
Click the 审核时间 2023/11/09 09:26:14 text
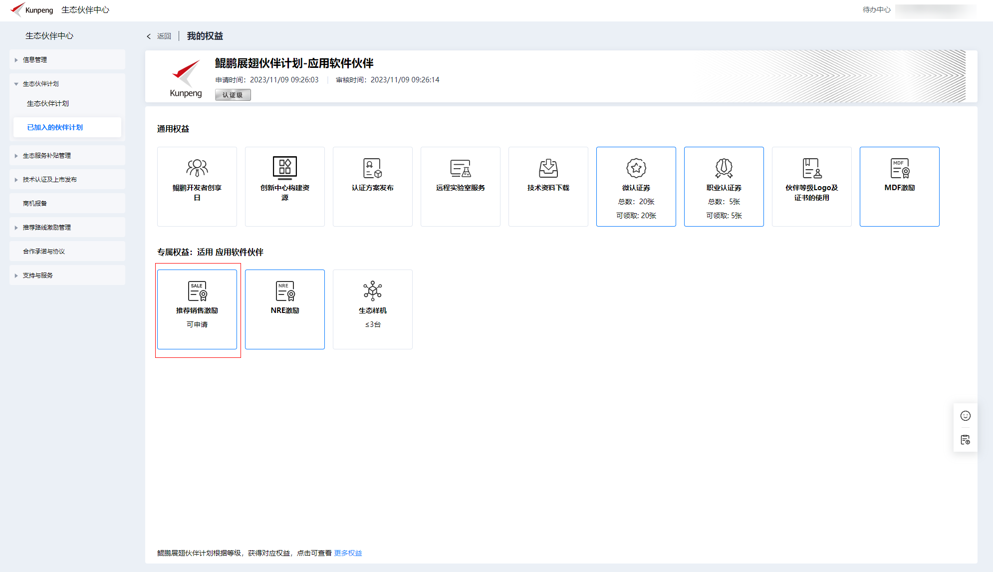388,80
